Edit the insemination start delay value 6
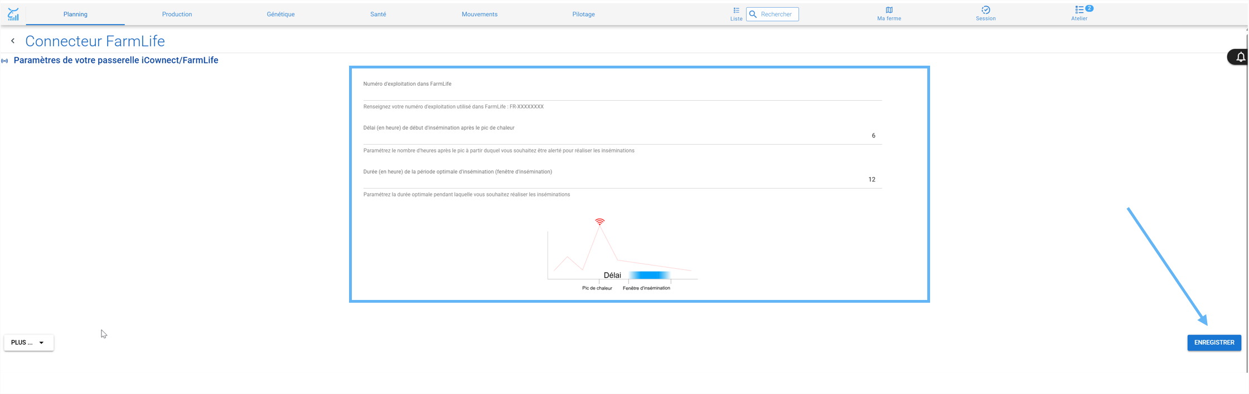Viewport: 1249px width, 394px height. 622,136
